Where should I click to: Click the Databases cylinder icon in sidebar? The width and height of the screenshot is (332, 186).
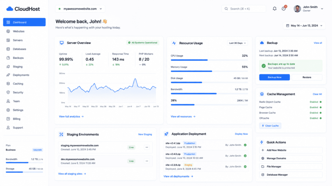8,49
